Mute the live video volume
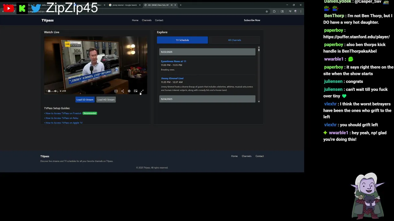Viewport: 394px width, 221px height. (55, 91)
